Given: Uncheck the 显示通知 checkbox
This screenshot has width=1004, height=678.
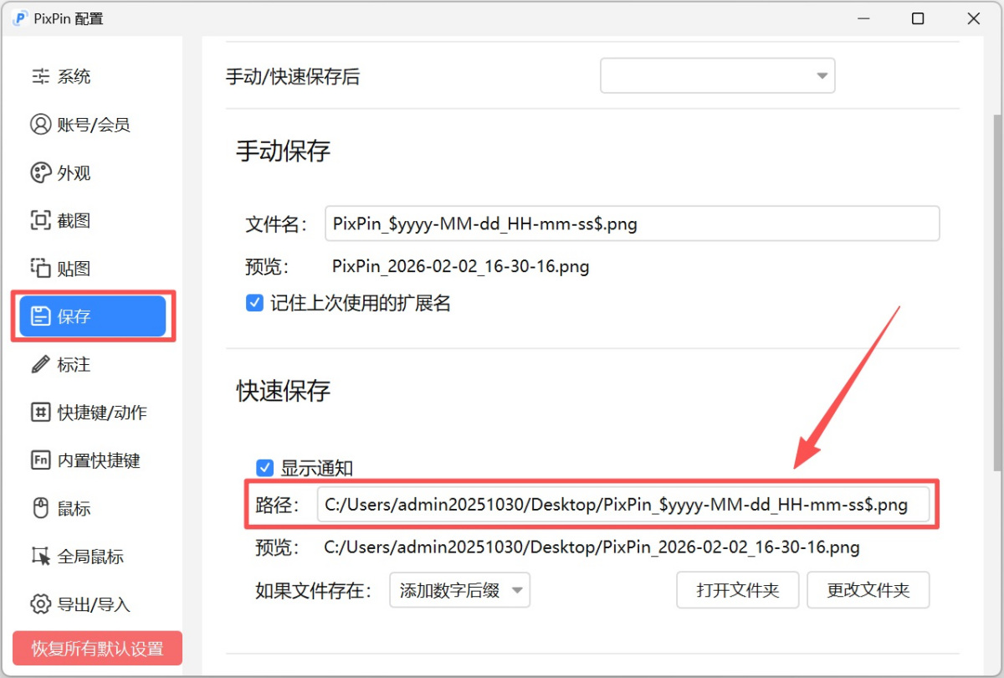Looking at the screenshot, I should point(265,468).
